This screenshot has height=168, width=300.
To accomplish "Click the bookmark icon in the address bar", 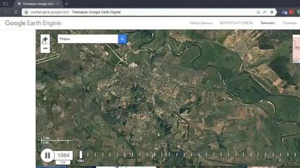I will (272, 12).
